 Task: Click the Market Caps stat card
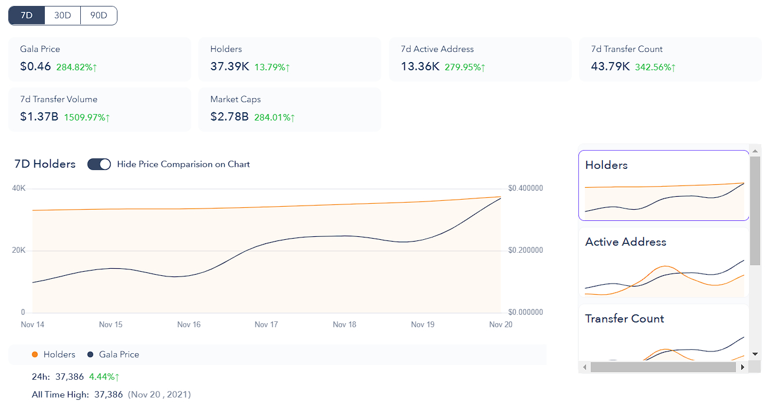point(289,109)
